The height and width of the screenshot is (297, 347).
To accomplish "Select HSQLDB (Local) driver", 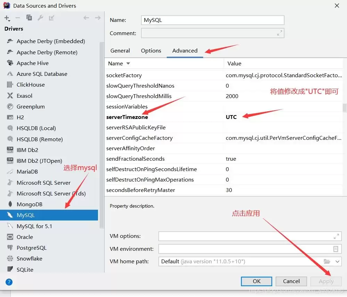I will coord(36,128).
